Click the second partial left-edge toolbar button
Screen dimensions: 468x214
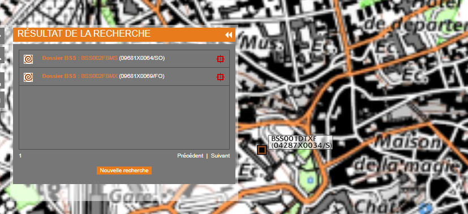pos(2,54)
